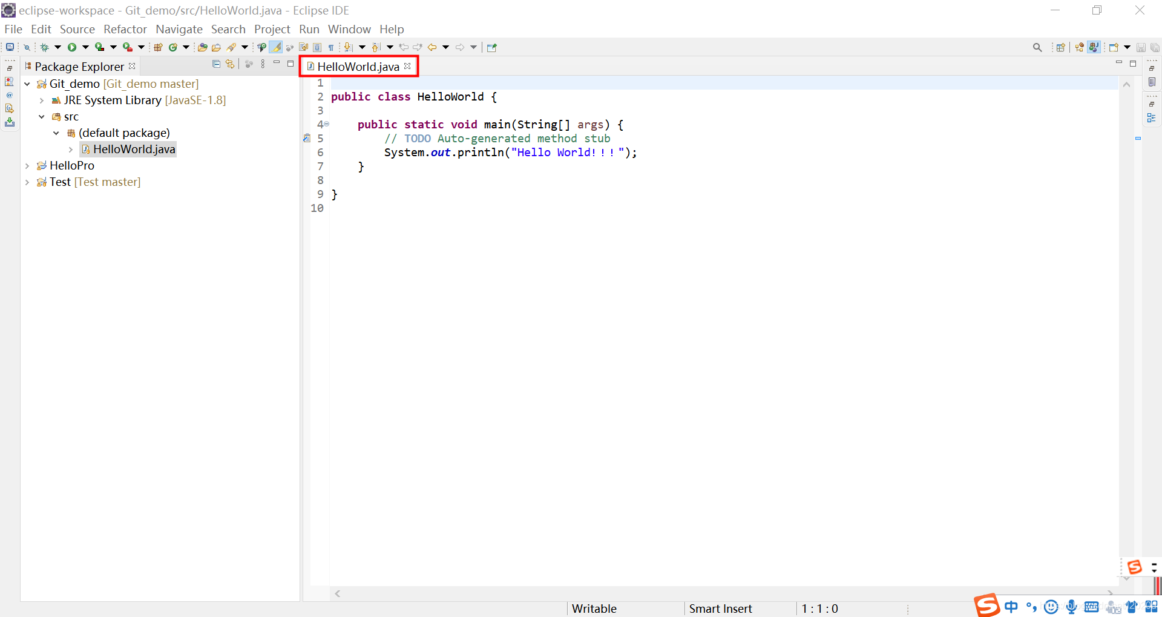Open the Coverage dropdown arrow

pyautogui.click(x=113, y=47)
